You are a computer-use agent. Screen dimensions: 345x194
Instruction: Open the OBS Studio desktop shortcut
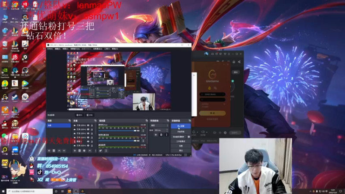point(25,72)
